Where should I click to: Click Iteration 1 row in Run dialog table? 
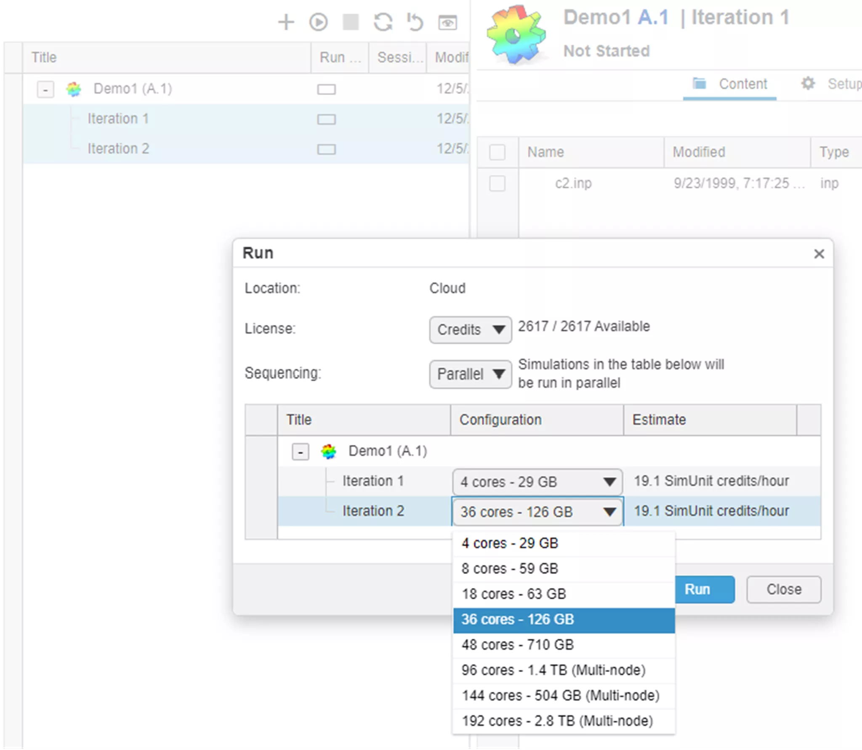point(549,481)
